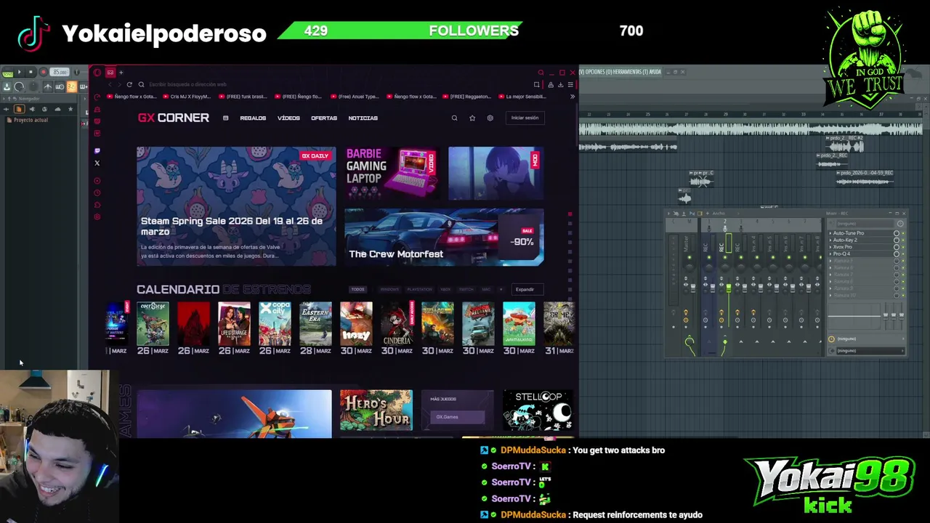Select the TODOS filter in release calendar
The width and height of the screenshot is (930, 523).
357,289
